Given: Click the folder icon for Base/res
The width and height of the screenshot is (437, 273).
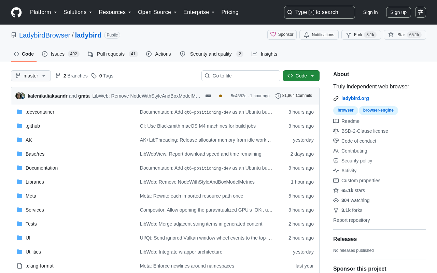Looking at the screenshot, I should [19, 154].
